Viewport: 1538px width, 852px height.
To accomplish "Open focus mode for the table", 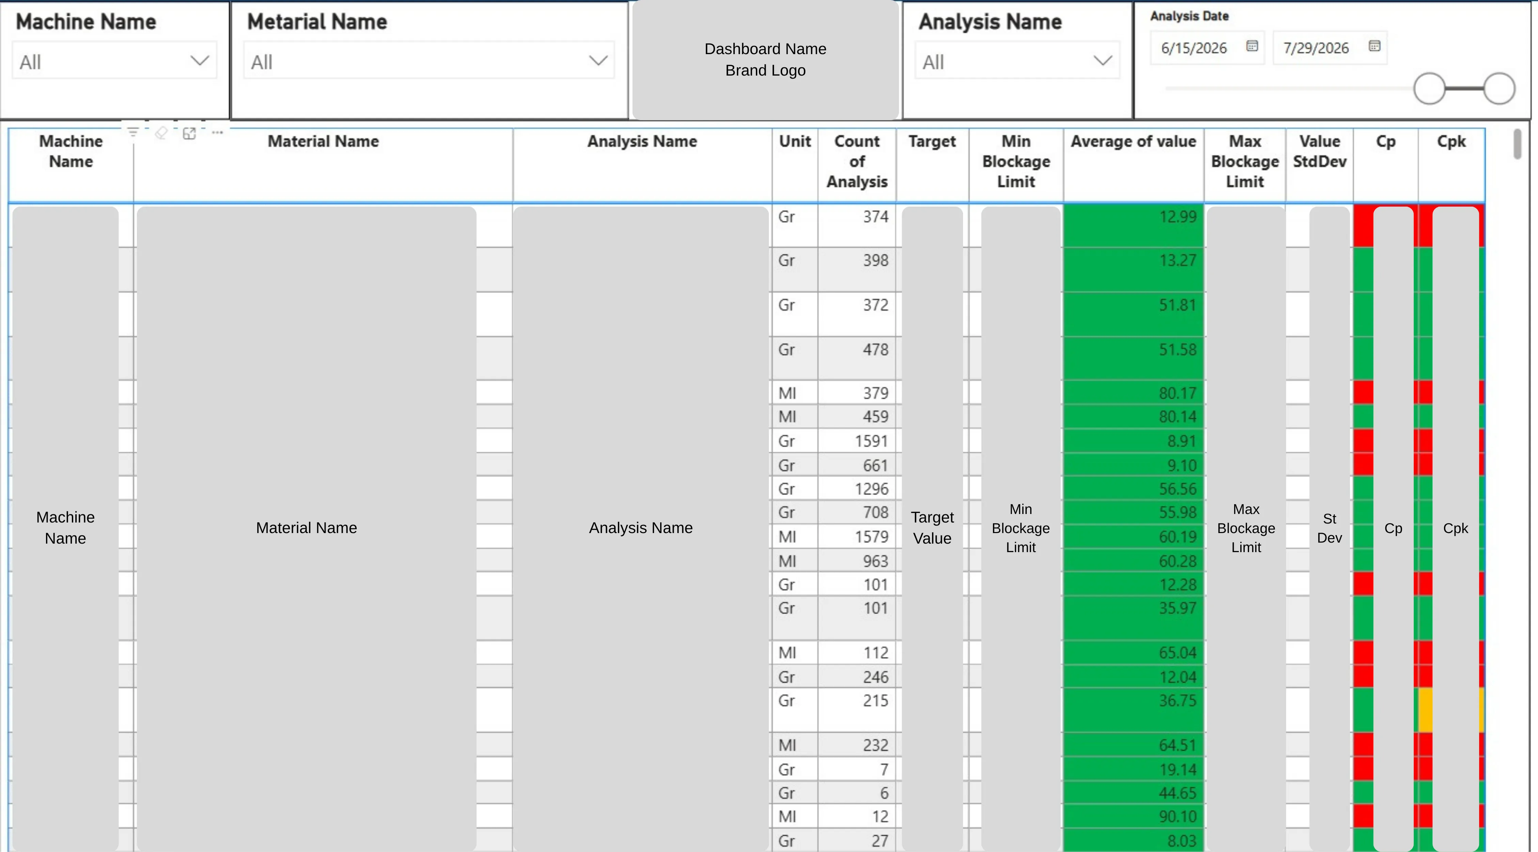I will [189, 133].
